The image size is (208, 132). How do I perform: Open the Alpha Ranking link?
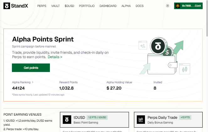(23, 82)
